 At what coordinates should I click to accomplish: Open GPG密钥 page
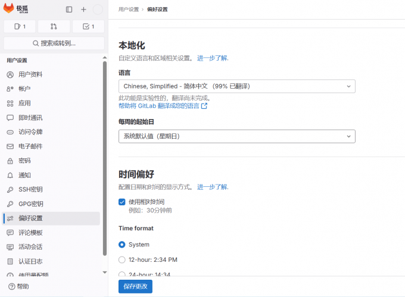[51, 204]
